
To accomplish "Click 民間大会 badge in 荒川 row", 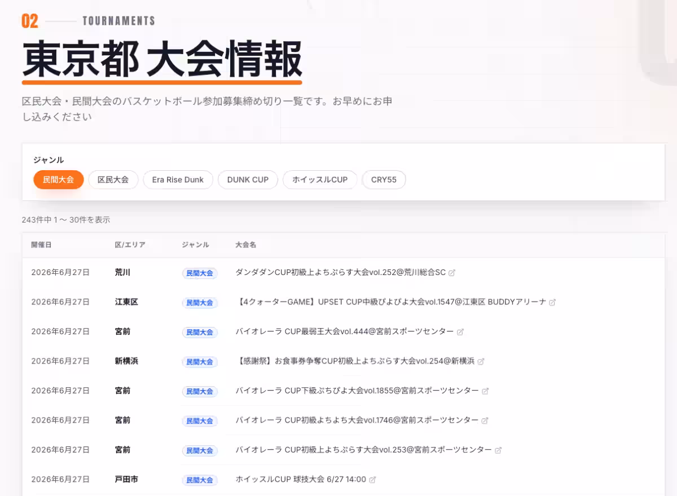I will 200,273.
